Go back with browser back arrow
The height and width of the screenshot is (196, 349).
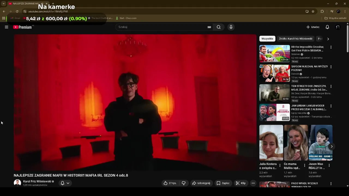4,11
